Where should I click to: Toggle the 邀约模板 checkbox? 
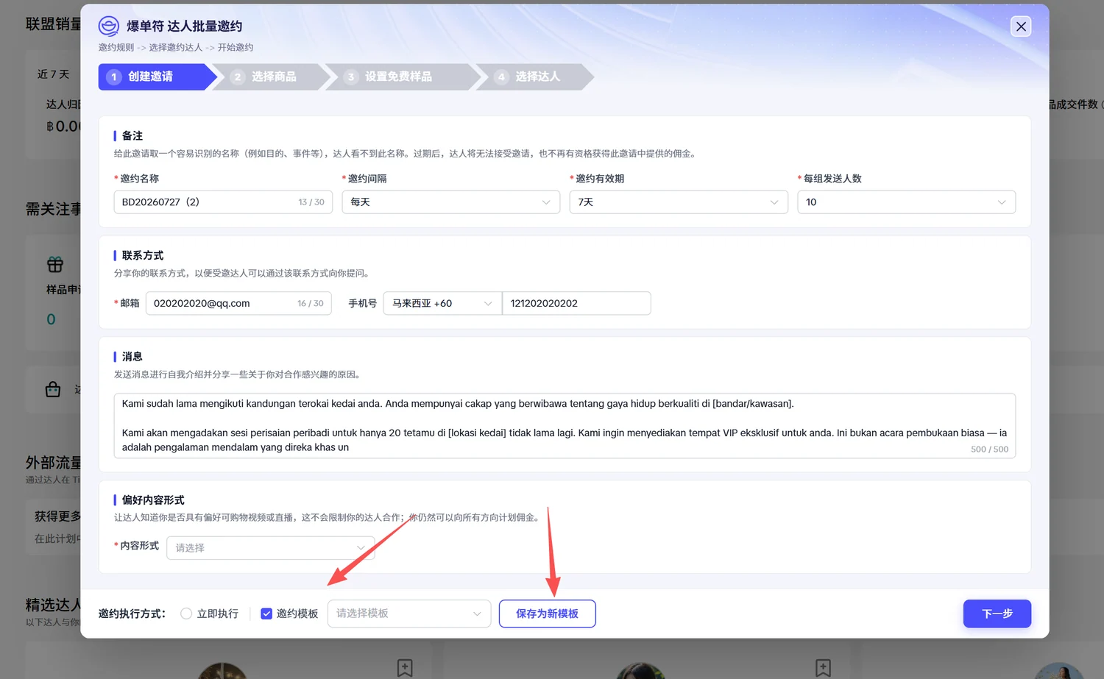[x=266, y=614]
